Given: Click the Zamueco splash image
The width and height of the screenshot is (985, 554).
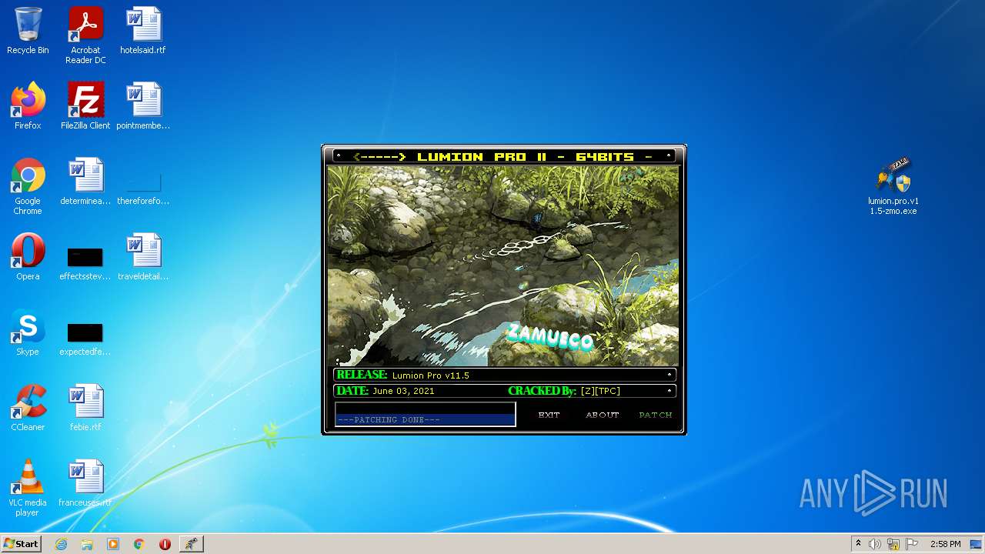Looking at the screenshot, I should 503,266.
